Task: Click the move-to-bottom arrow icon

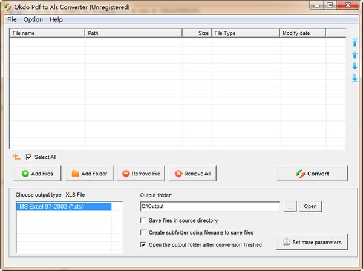Action: (355, 78)
